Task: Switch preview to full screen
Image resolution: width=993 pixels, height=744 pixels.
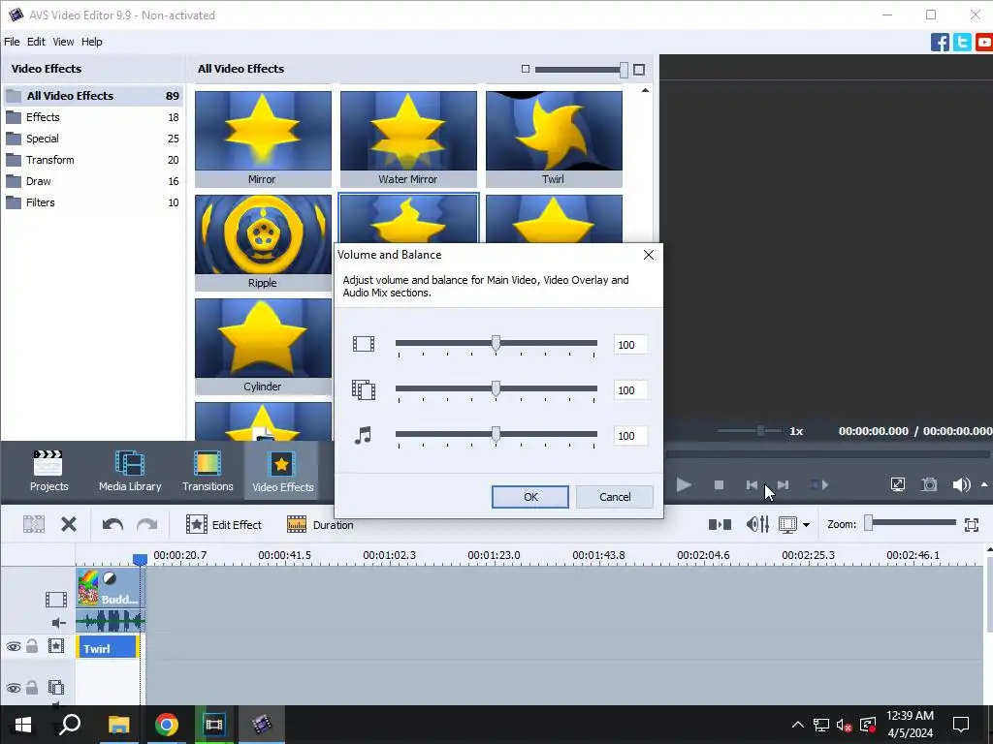Action: (x=897, y=484)
